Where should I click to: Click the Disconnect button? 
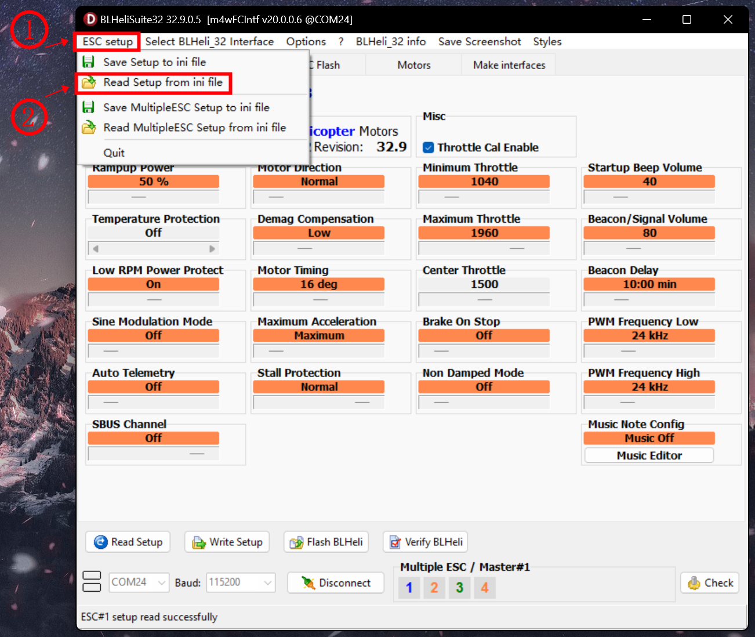[x=336, y=582]
